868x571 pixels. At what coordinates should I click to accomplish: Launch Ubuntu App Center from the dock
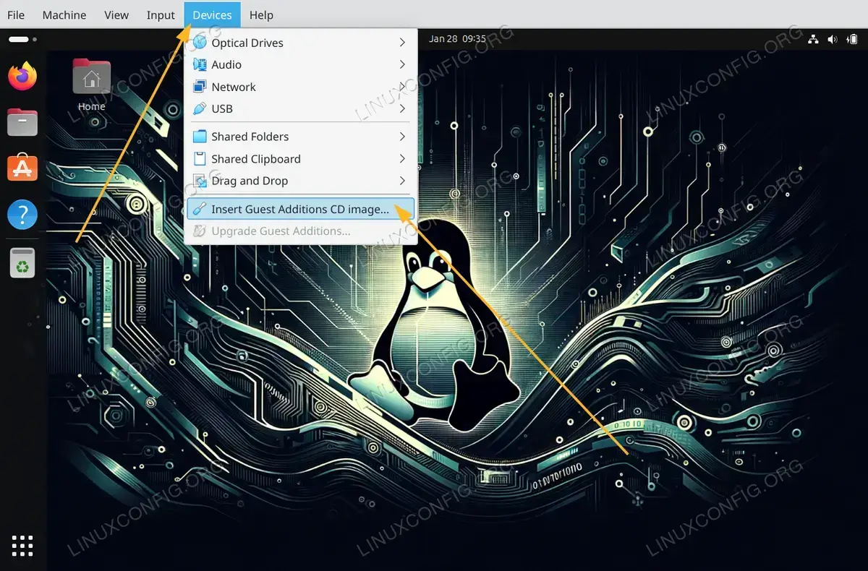[x=22, y=168]
